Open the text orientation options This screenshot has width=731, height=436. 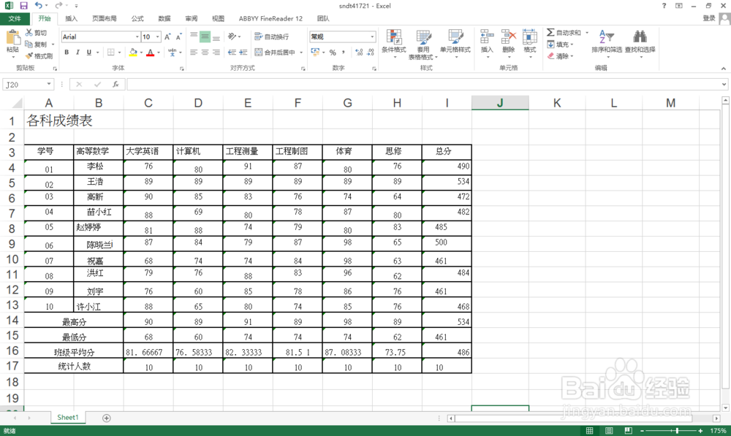[x=234, y=37]
